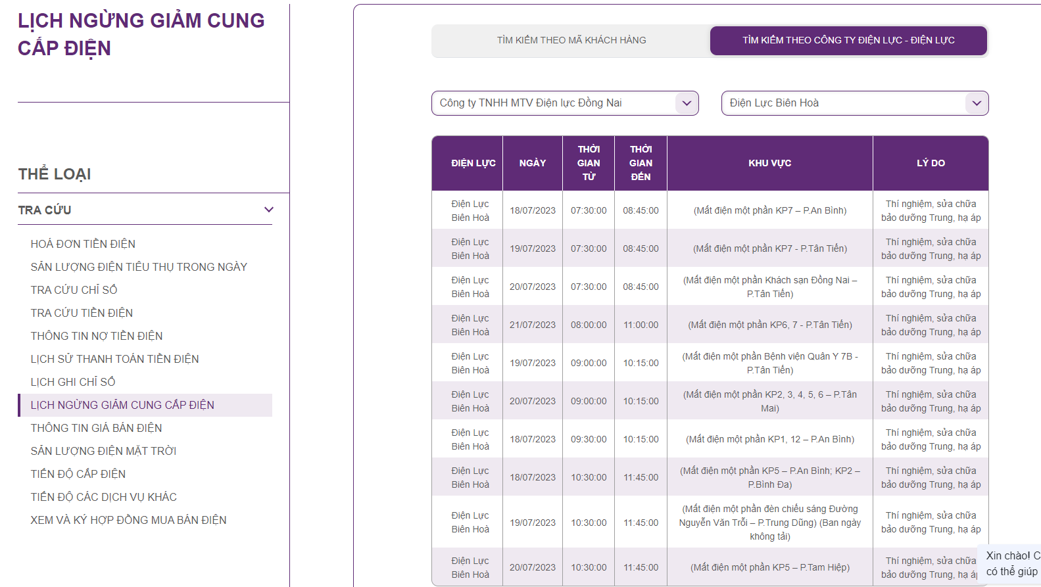1041x587 pixels.
Task: Open Tra cứu tiền điện page
Action: coord(82,313)
